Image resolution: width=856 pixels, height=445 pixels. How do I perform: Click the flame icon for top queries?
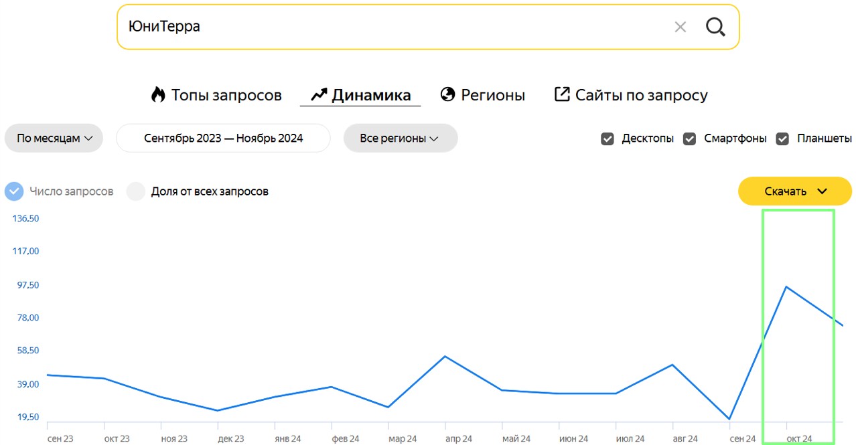point(158,95)
